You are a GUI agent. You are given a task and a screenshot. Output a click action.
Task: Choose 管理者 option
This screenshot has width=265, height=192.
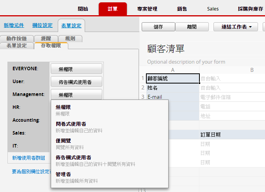(x=110, y=178)
